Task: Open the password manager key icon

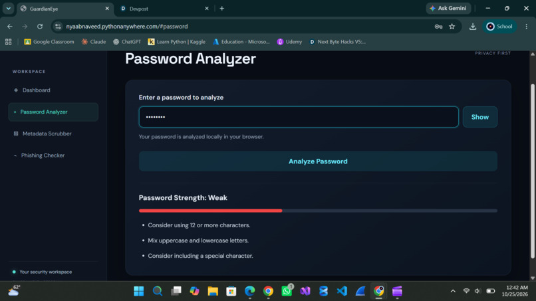Action: pos(438,27)
